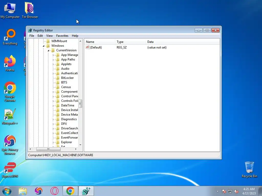The image size is (262, 196).
Task: Open the Edit menu
Action: pyautogui.click(x=40, y=36)
